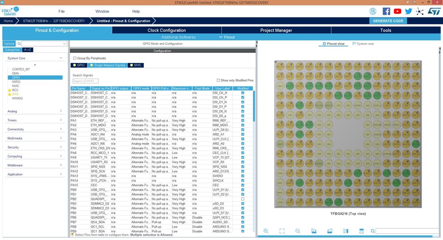Select the NVIC tab in GPIO configuration
The image size is (443, 240).
[136, 65]
